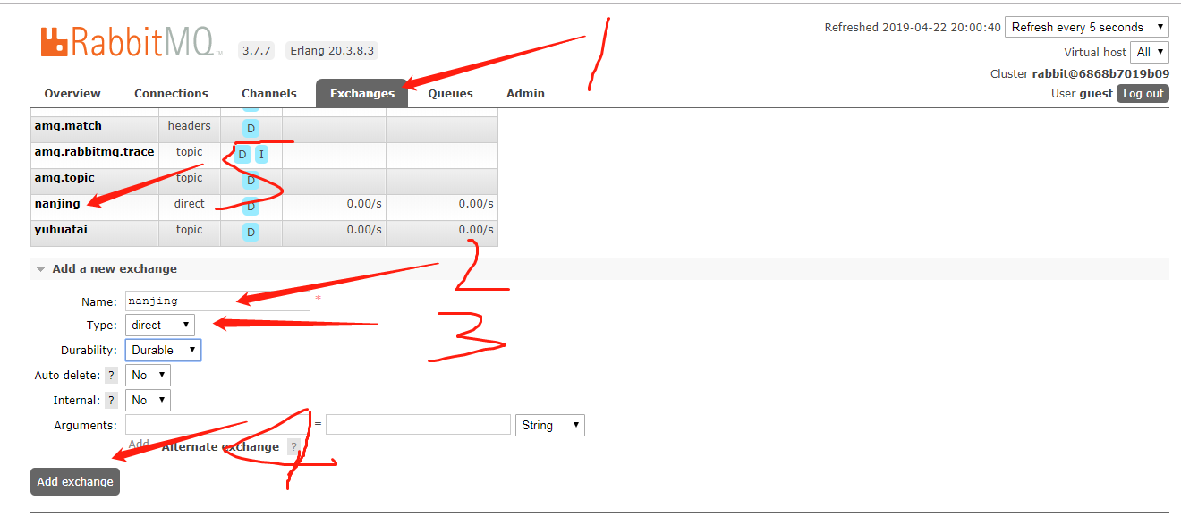This screenshot has height=517, width=1181.
Task: Open the Internal dropdown
Action: (148, 400)
